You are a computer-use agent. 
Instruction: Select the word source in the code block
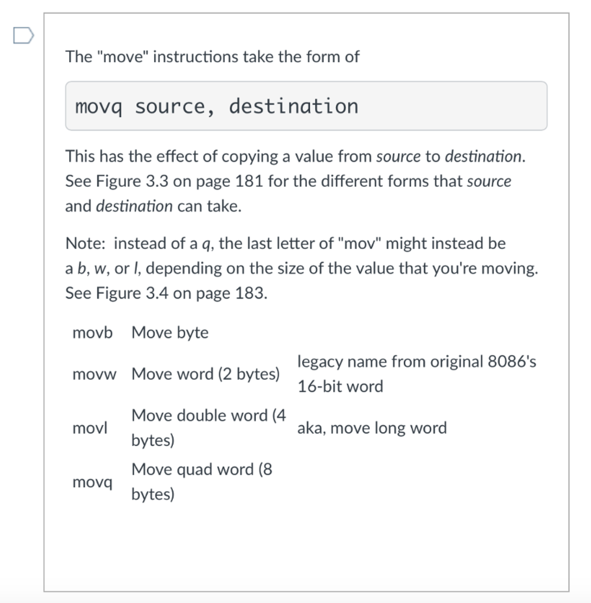pyautogui.click(x=169, y=106)
